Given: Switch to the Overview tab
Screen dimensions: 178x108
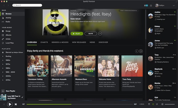Looking at the screenshot, I should click(32, 42).
